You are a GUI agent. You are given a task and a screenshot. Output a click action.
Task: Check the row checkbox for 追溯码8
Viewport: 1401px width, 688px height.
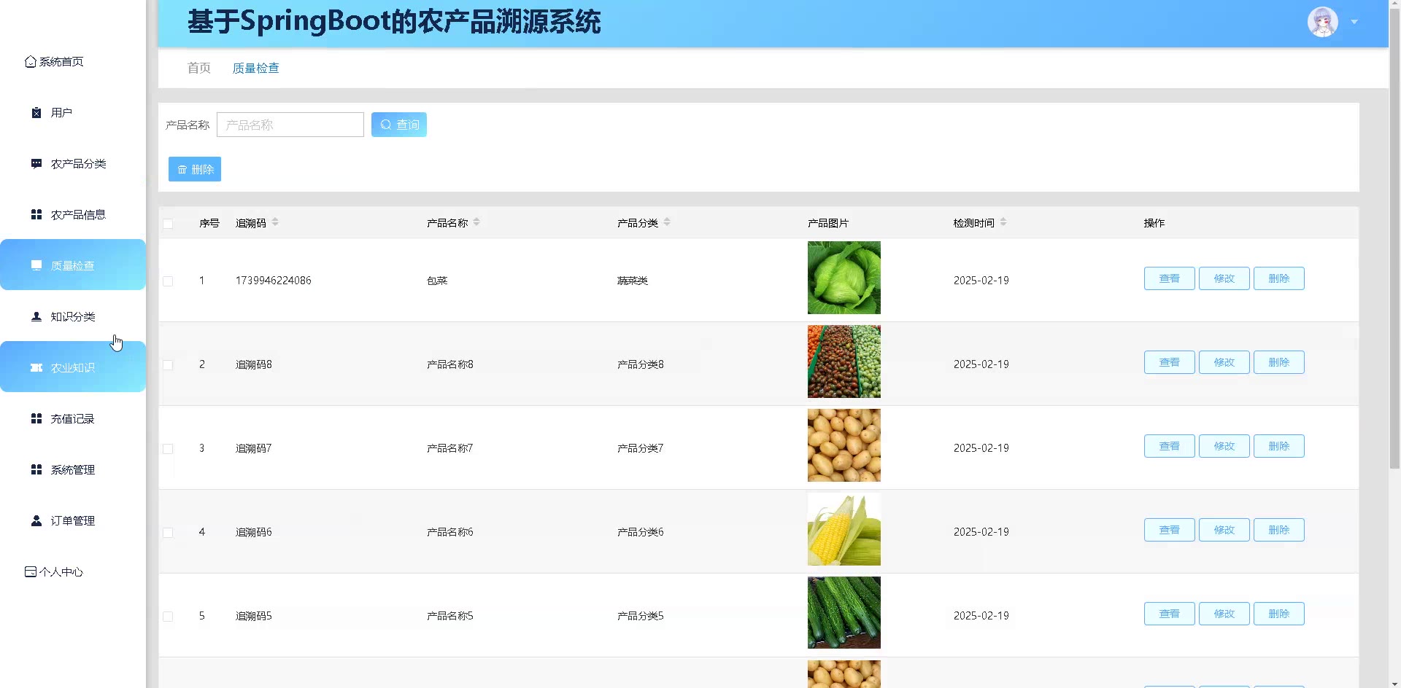coord(168,365)
